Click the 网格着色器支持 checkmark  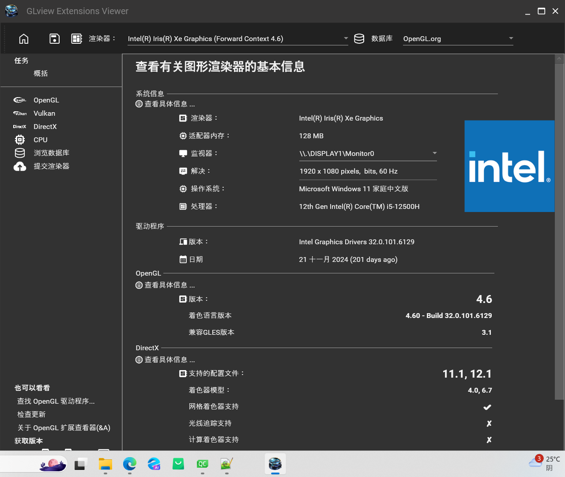[x=487, y=407]
